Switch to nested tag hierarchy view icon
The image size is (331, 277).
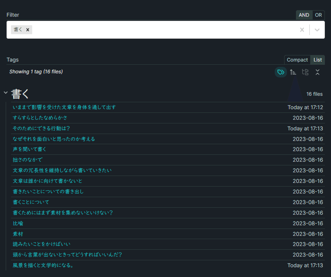click(x=305, y=72)
